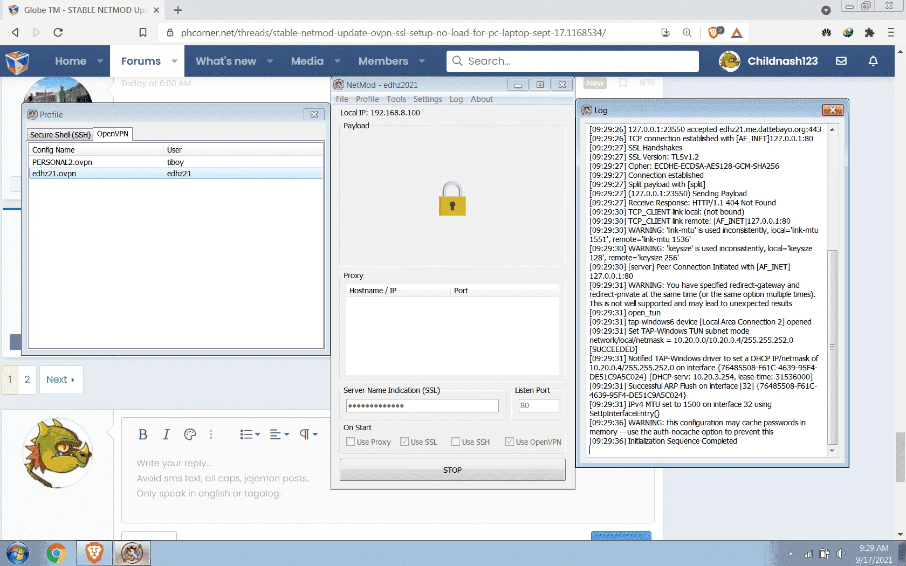The width and height of the screenshot is (906, 566).
Task: Click the Brave Rewards triangle icon
Action: [737, 33]
